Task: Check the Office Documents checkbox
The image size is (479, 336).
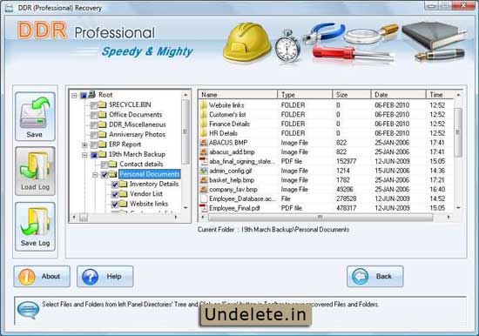Action: (x=94, y=116)
